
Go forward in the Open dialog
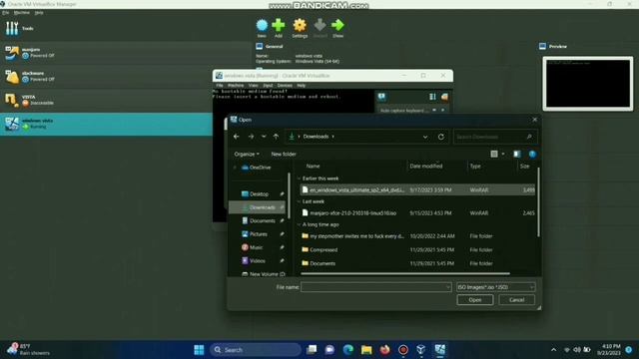pos(251,137)
